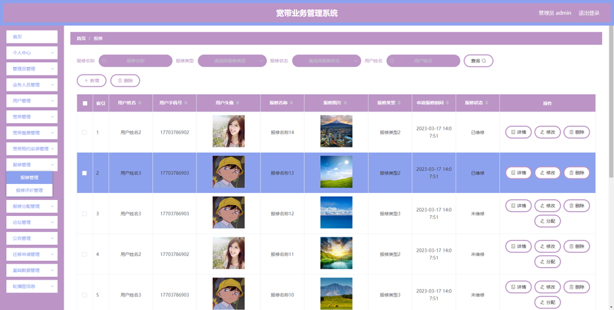This screenshot has width=614, height=310.
Task: Open the 报修状态 filter dropdown
Action: coord(326,61)
